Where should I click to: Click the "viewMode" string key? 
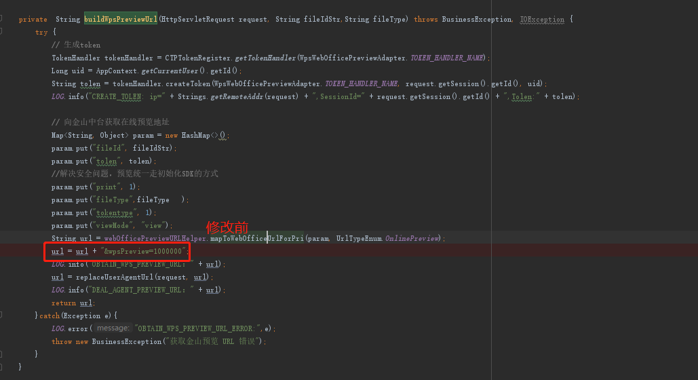(x=112, y=226)
